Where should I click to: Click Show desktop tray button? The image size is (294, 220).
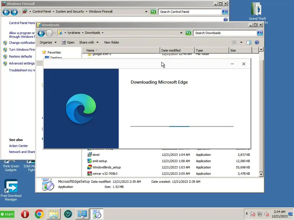(291, 214)
